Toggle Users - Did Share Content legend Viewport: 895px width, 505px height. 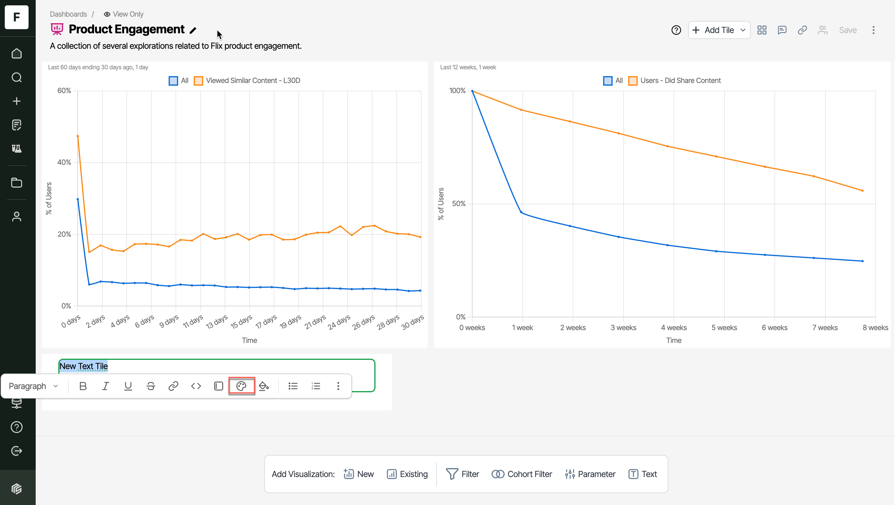(x=680, y=81)
